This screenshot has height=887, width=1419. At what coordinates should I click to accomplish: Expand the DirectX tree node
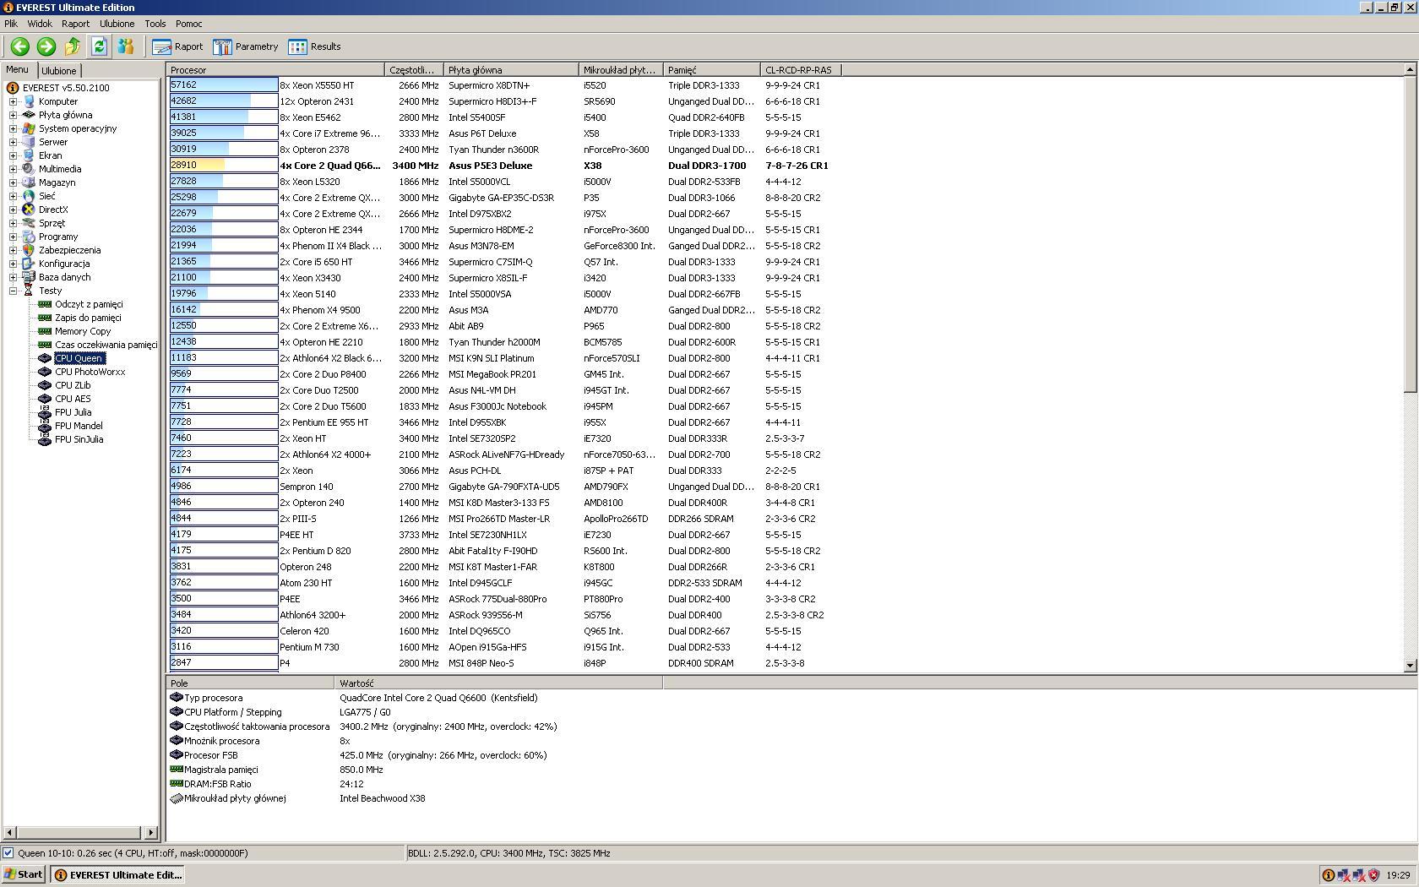(14, 210)
